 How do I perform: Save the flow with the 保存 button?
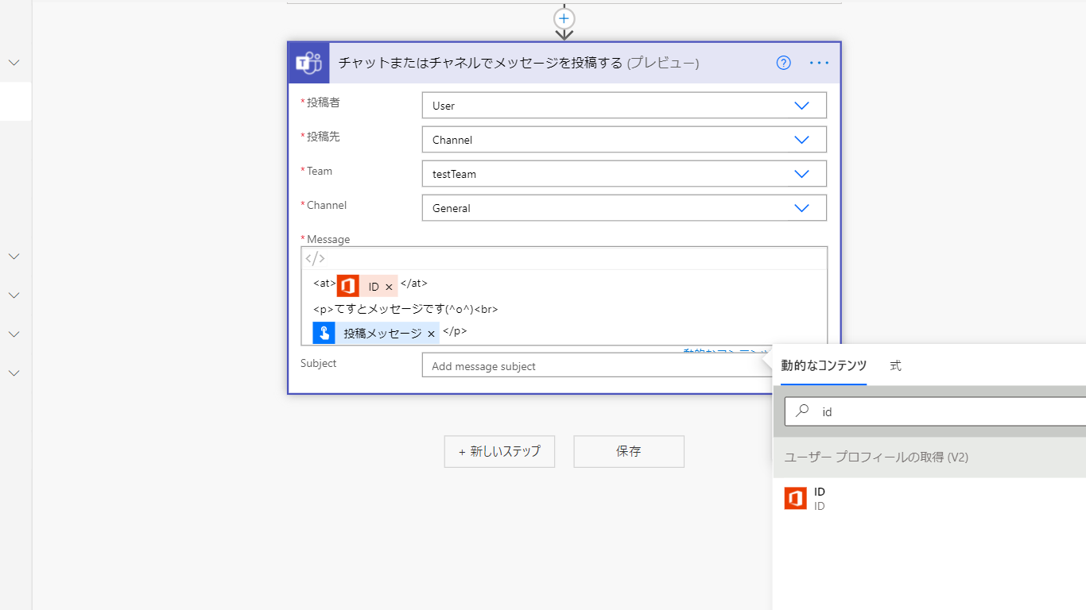pos(628,451)
